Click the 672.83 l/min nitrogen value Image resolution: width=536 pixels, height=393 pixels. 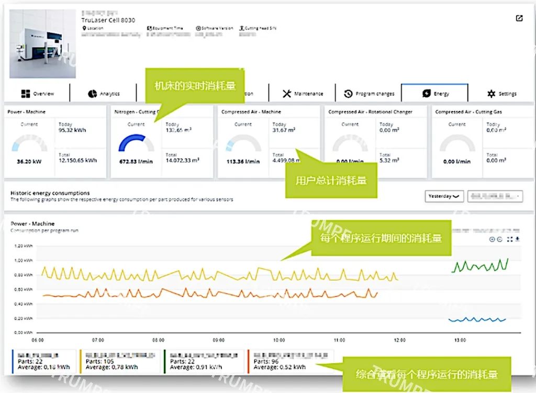pyautogui.click(x=136, y=161)
